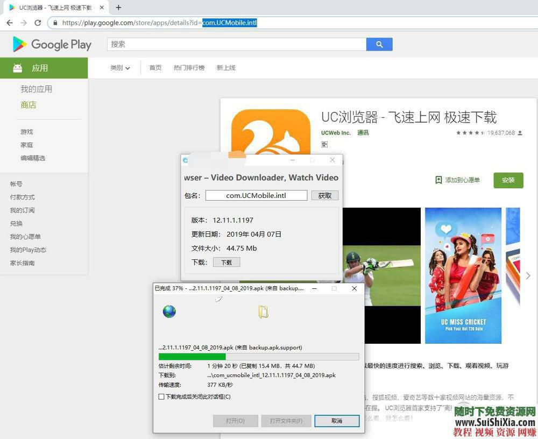Click the UC Miss Cricket screenshot
This screenshot has height=439, width=538.
click(463, 275)
